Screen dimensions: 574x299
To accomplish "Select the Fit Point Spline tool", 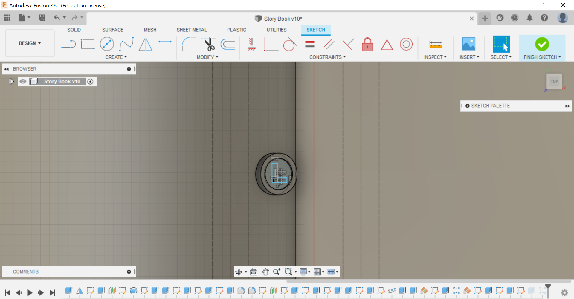I will coord(126,44).
